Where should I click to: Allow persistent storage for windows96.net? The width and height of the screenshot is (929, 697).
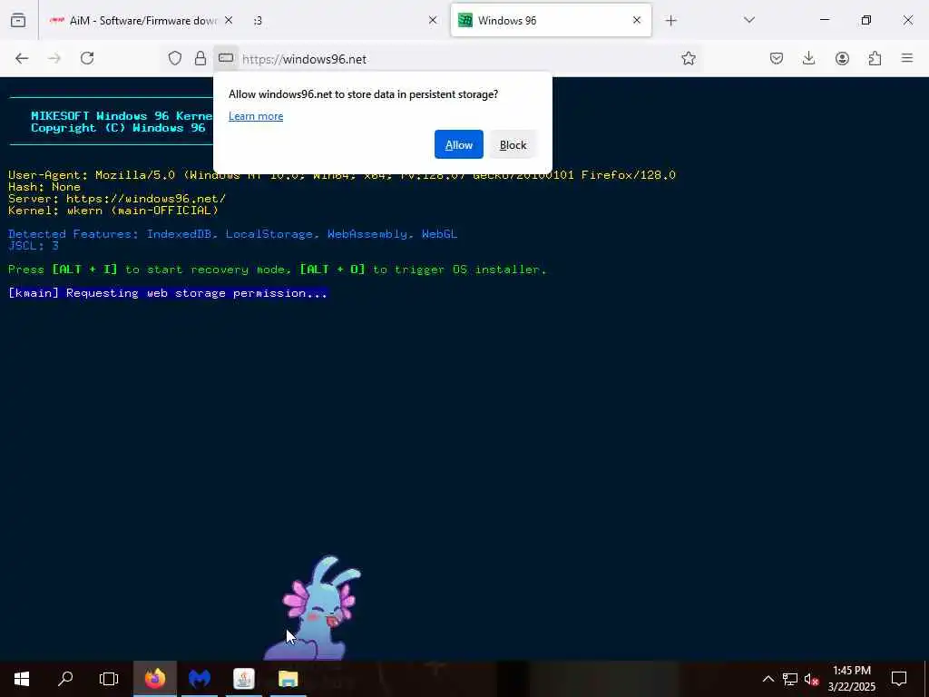point(458,144)
